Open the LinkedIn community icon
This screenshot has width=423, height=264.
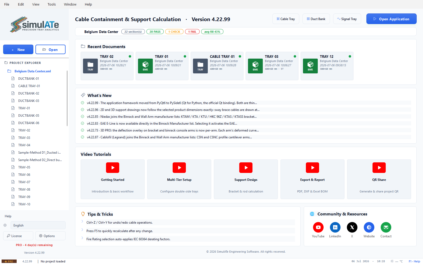[x=335, y=227]
